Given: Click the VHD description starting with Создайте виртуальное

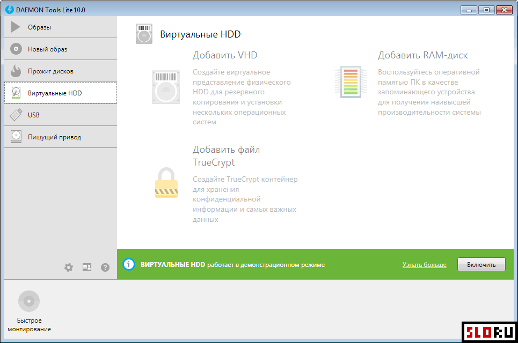Looking at the screenshot, I should [x=242, y=97].
